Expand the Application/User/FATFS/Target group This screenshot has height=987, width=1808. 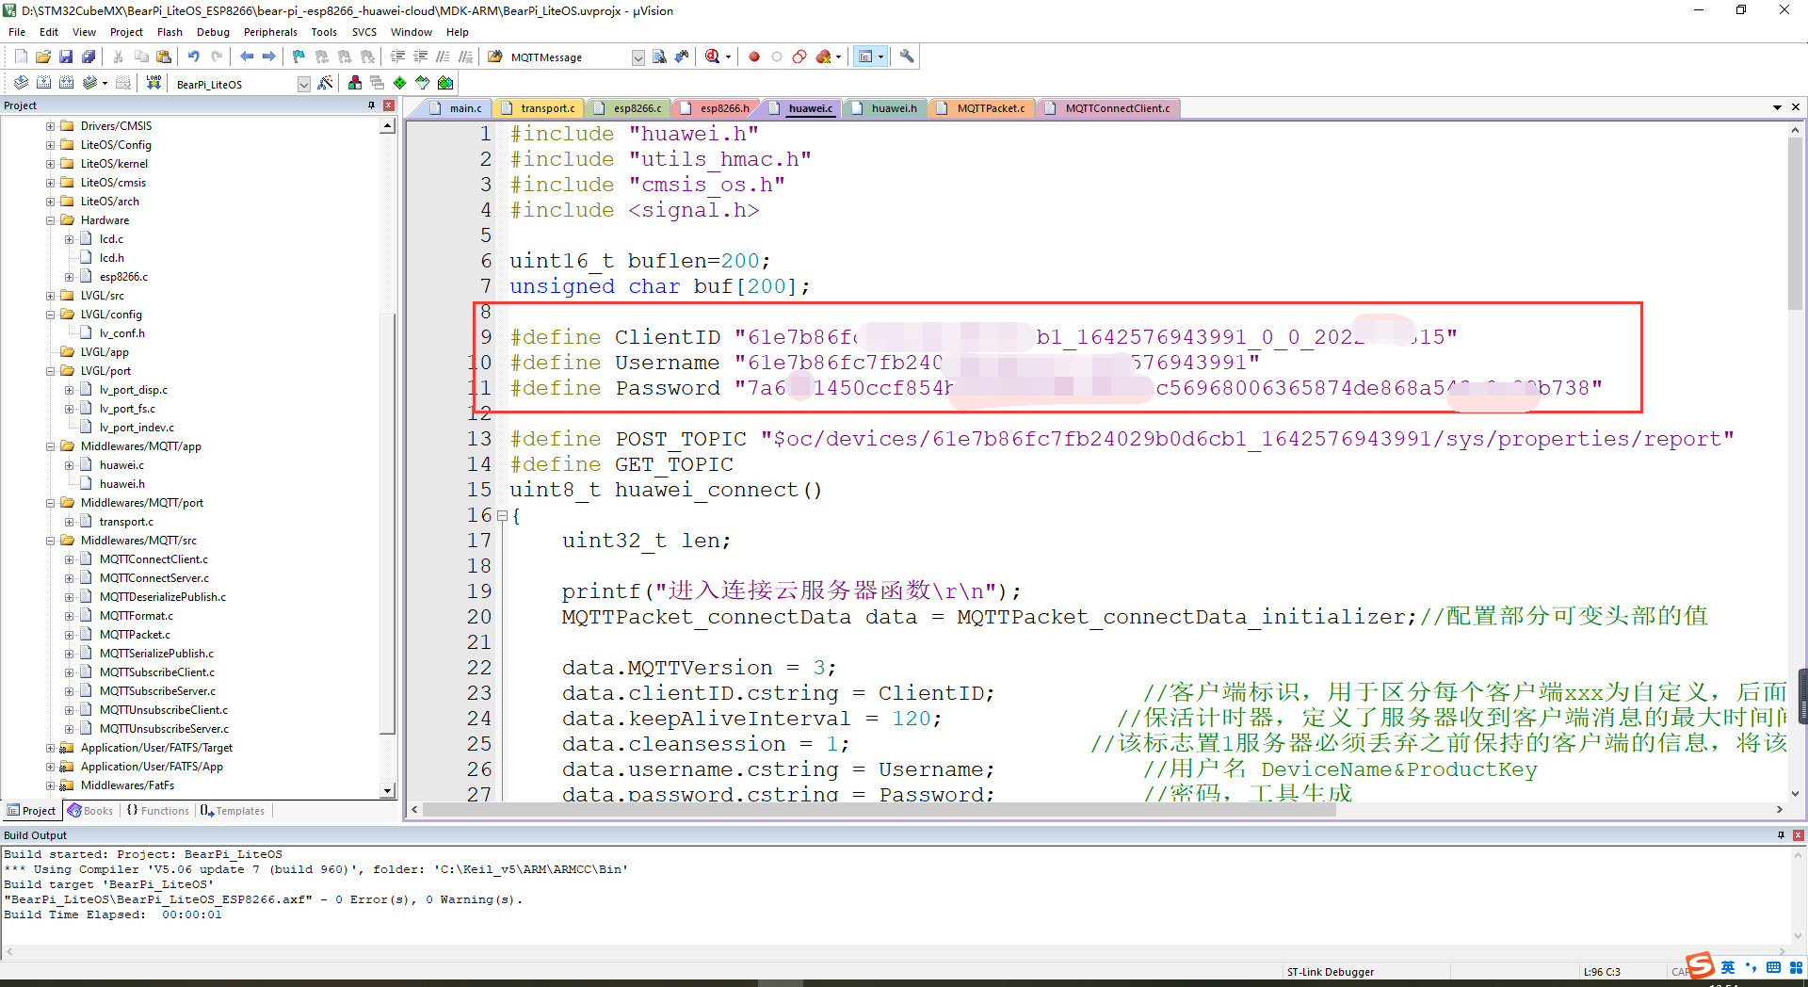51,748
